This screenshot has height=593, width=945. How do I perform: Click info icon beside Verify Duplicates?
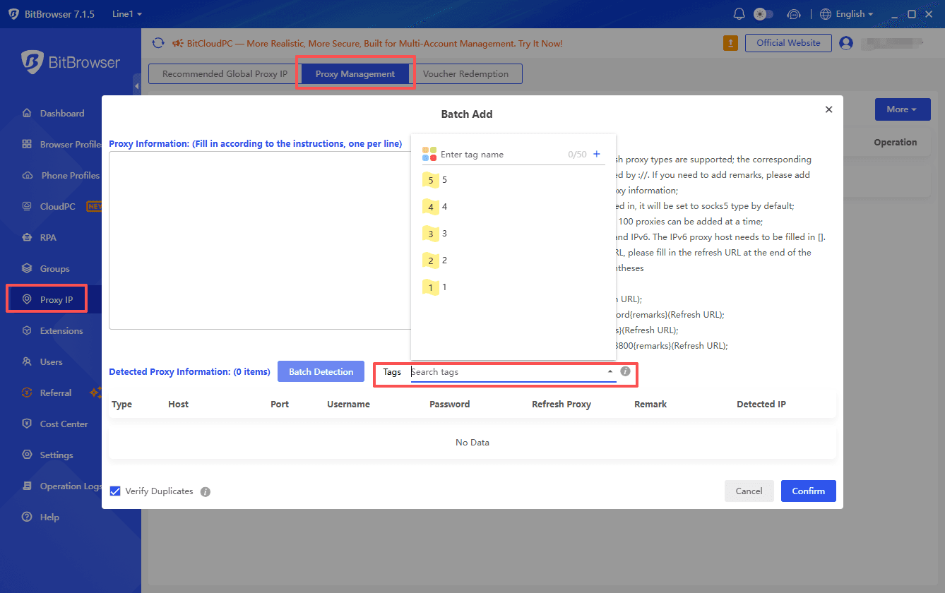pos(206,491)
